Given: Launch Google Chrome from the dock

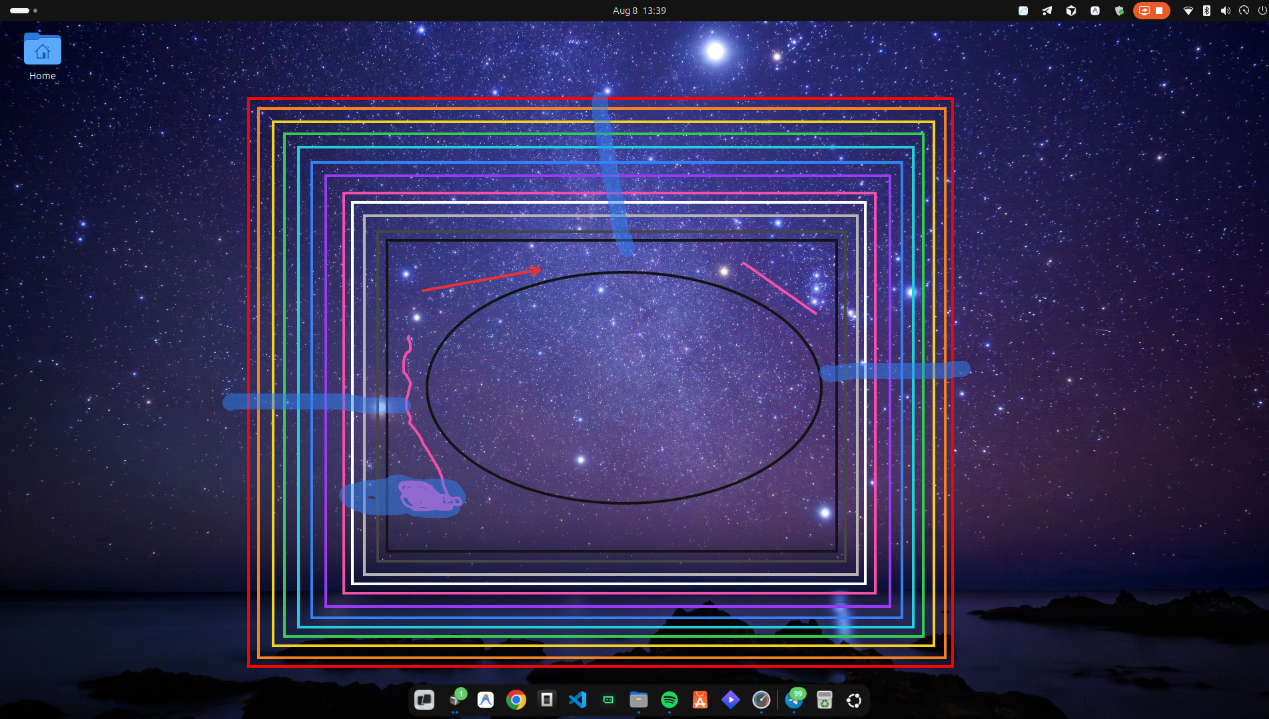Looking at the screenshot, I should pos(516,700).
